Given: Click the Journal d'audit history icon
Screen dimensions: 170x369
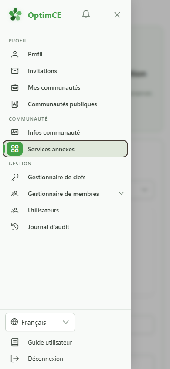Looking at the screenshot, I should point(15,227).
